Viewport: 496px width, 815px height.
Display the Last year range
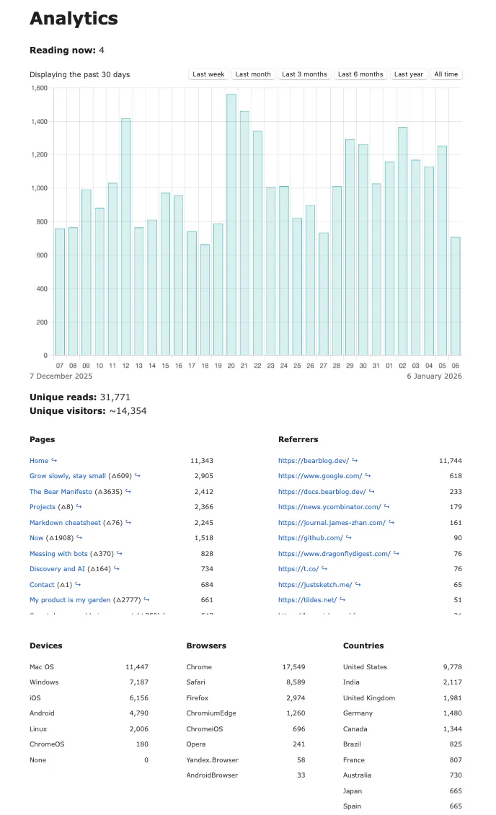click(x=408, y=74)
